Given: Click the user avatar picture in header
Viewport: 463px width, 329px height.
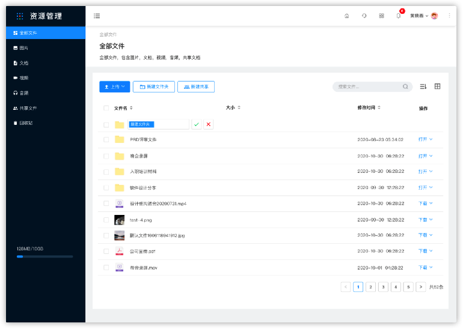Looking at the screenshot, I should pos(434,16).
